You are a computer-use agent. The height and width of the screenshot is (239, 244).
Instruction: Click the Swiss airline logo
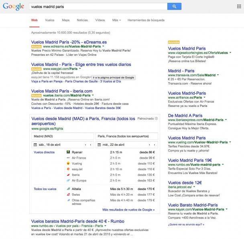(x=68, y=194)
